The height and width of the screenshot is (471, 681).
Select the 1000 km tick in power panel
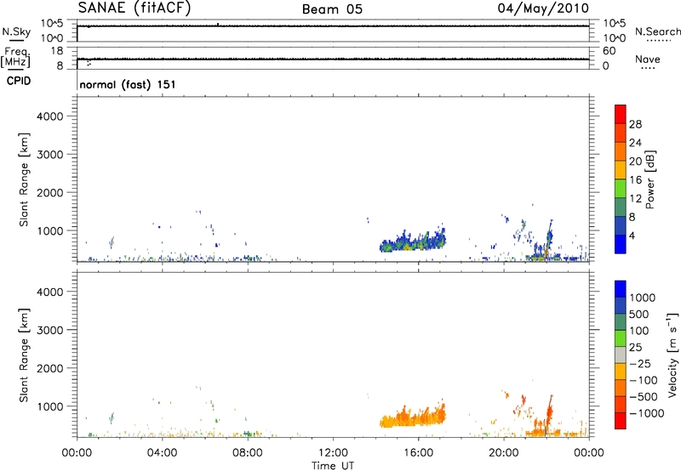click(50, 230)
